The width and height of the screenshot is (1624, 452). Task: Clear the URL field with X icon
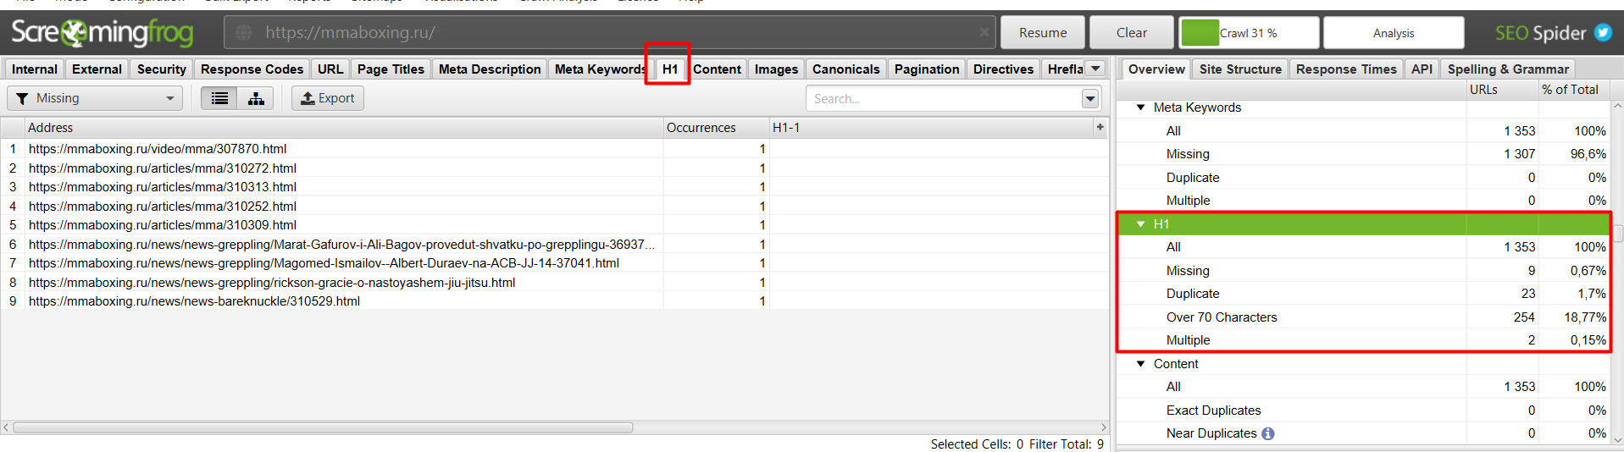984,32
